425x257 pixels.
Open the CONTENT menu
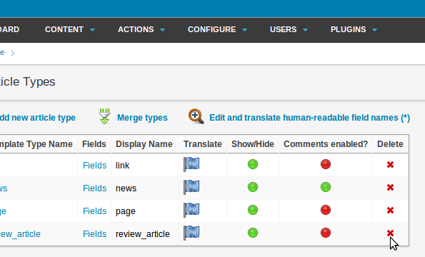tap(64, 29)
